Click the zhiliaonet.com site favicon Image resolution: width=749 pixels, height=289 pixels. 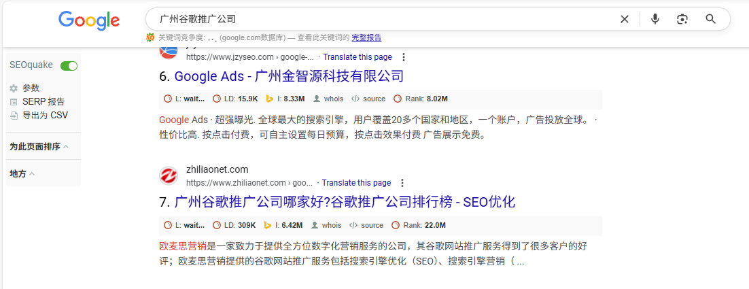[169, 176]
